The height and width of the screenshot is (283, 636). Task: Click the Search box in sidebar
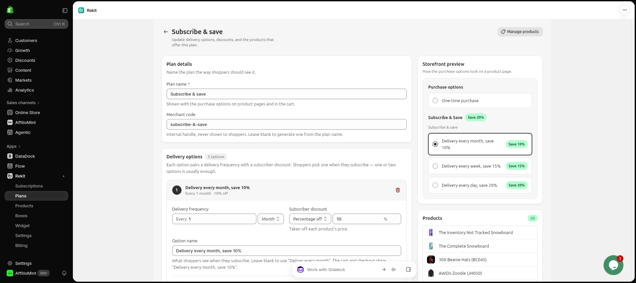coord(36,24)
